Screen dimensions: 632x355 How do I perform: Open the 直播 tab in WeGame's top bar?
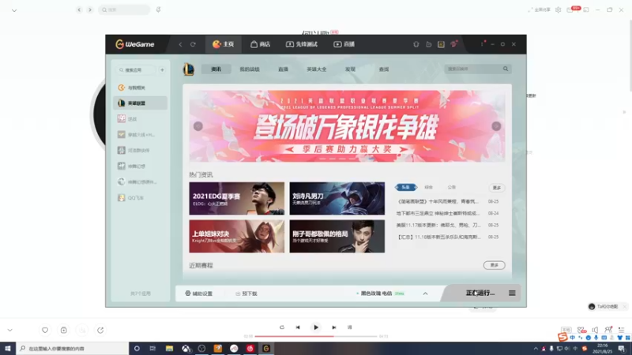pyautogui.click(x=344, y=44)
